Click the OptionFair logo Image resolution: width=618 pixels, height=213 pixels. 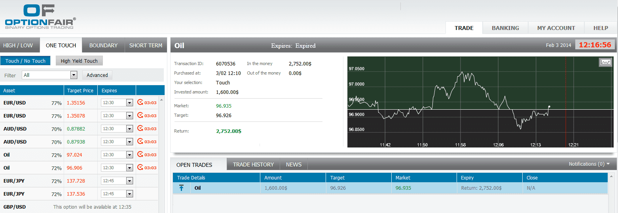(40, 17)
